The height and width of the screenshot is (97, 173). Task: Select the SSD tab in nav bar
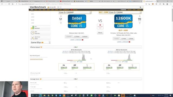click(40, 10)
